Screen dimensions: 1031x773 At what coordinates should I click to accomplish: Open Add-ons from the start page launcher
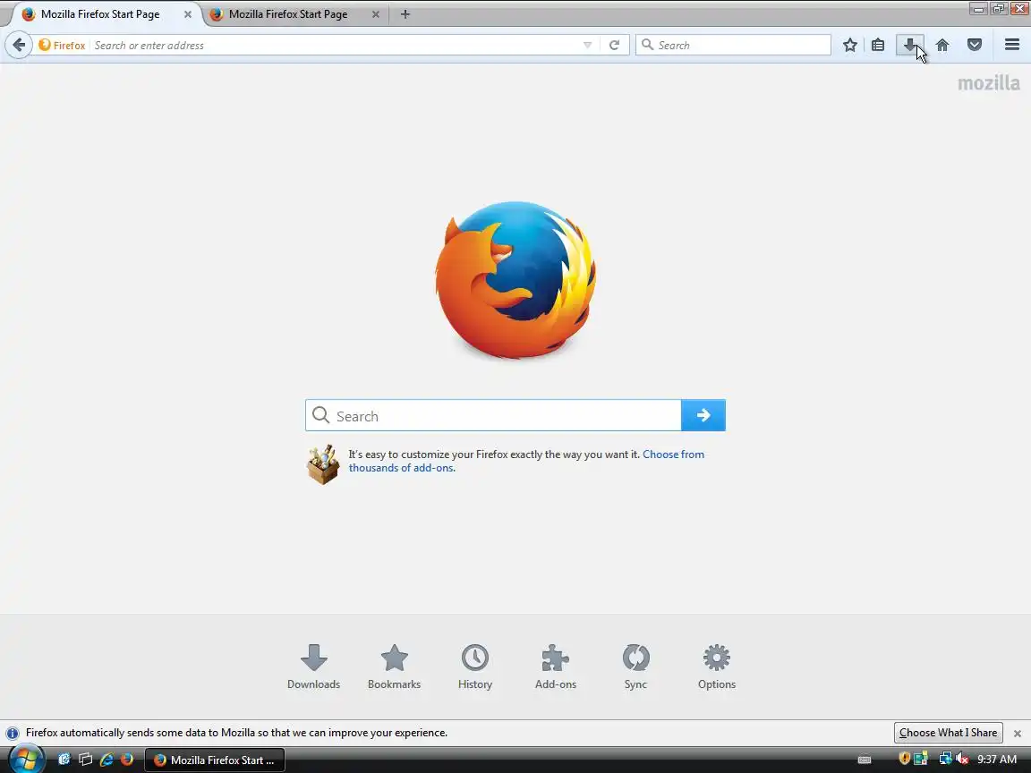coord(556,667)
